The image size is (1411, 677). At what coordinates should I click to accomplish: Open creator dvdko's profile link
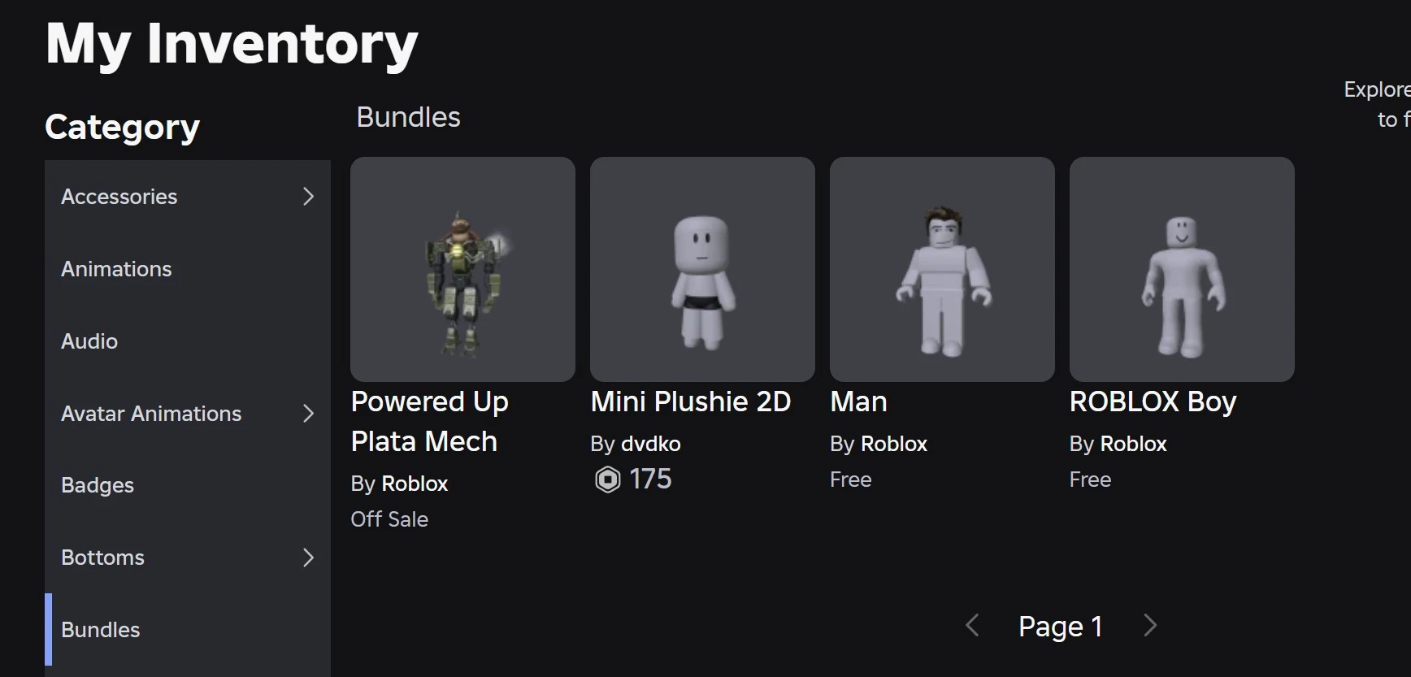(650, 444)
